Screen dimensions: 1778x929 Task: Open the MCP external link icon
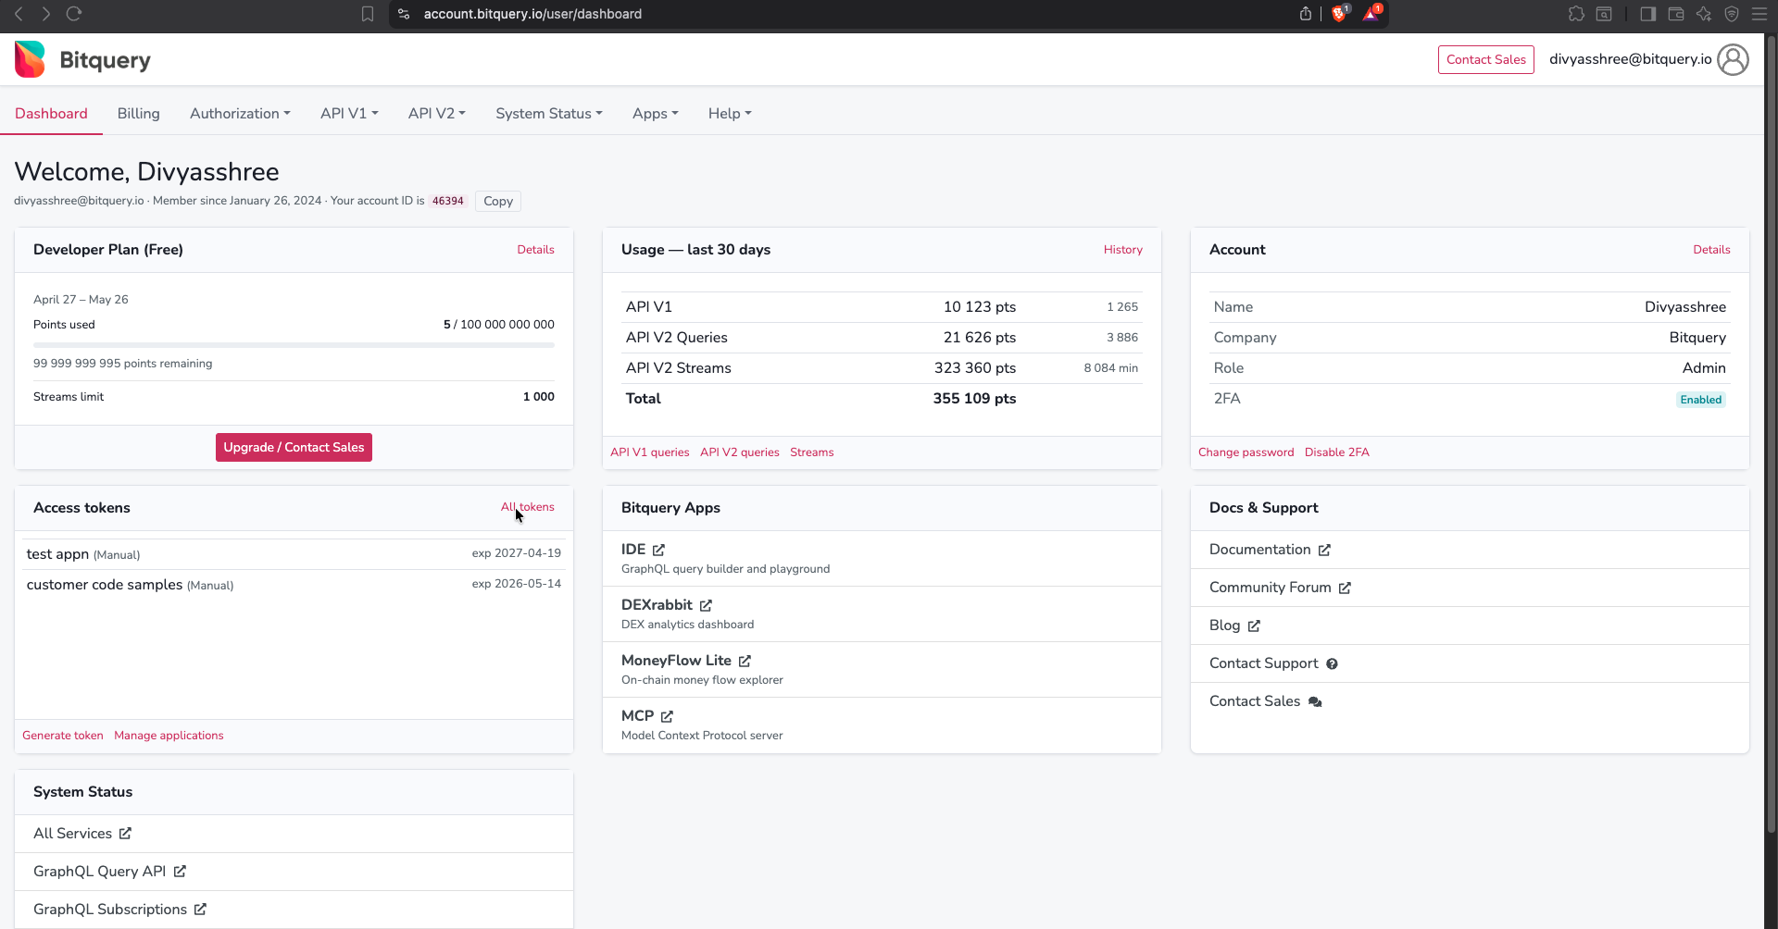tap(668, 715)
